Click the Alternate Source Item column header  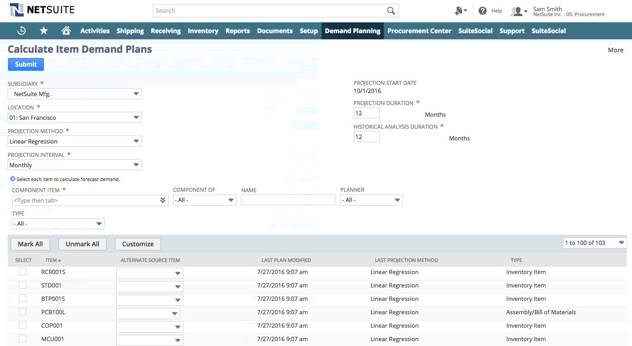coord(150,260)
